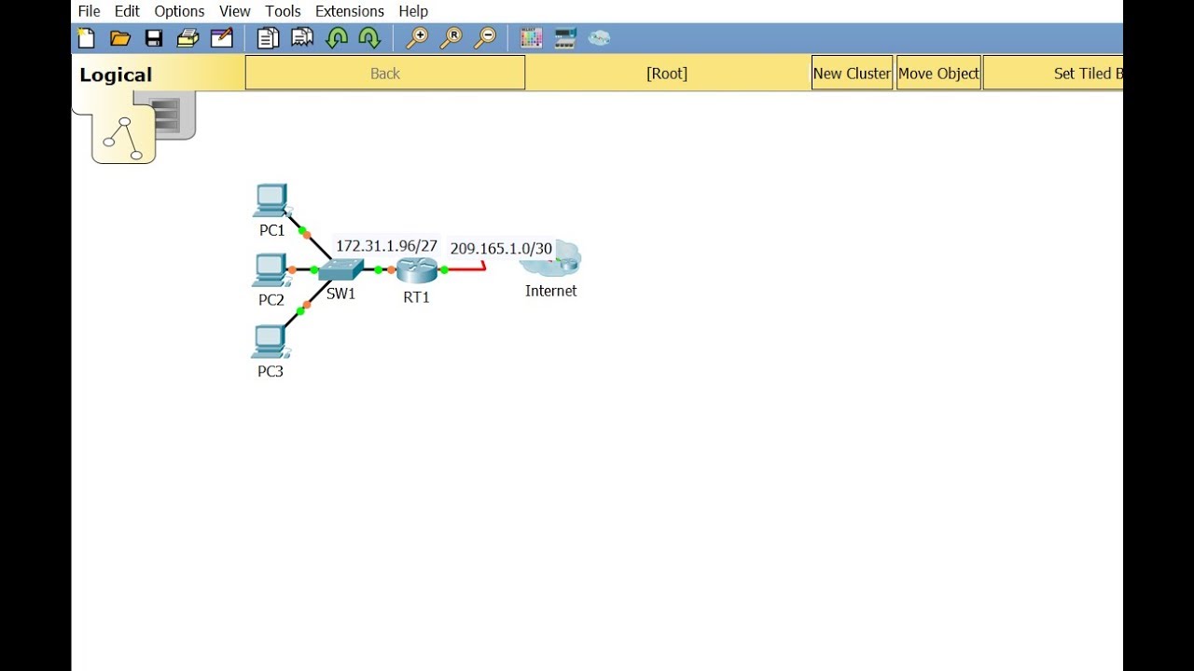Select the PC1 computer
The width and height of the screenshot is (1194, 671).
click(x=271, y=200)
